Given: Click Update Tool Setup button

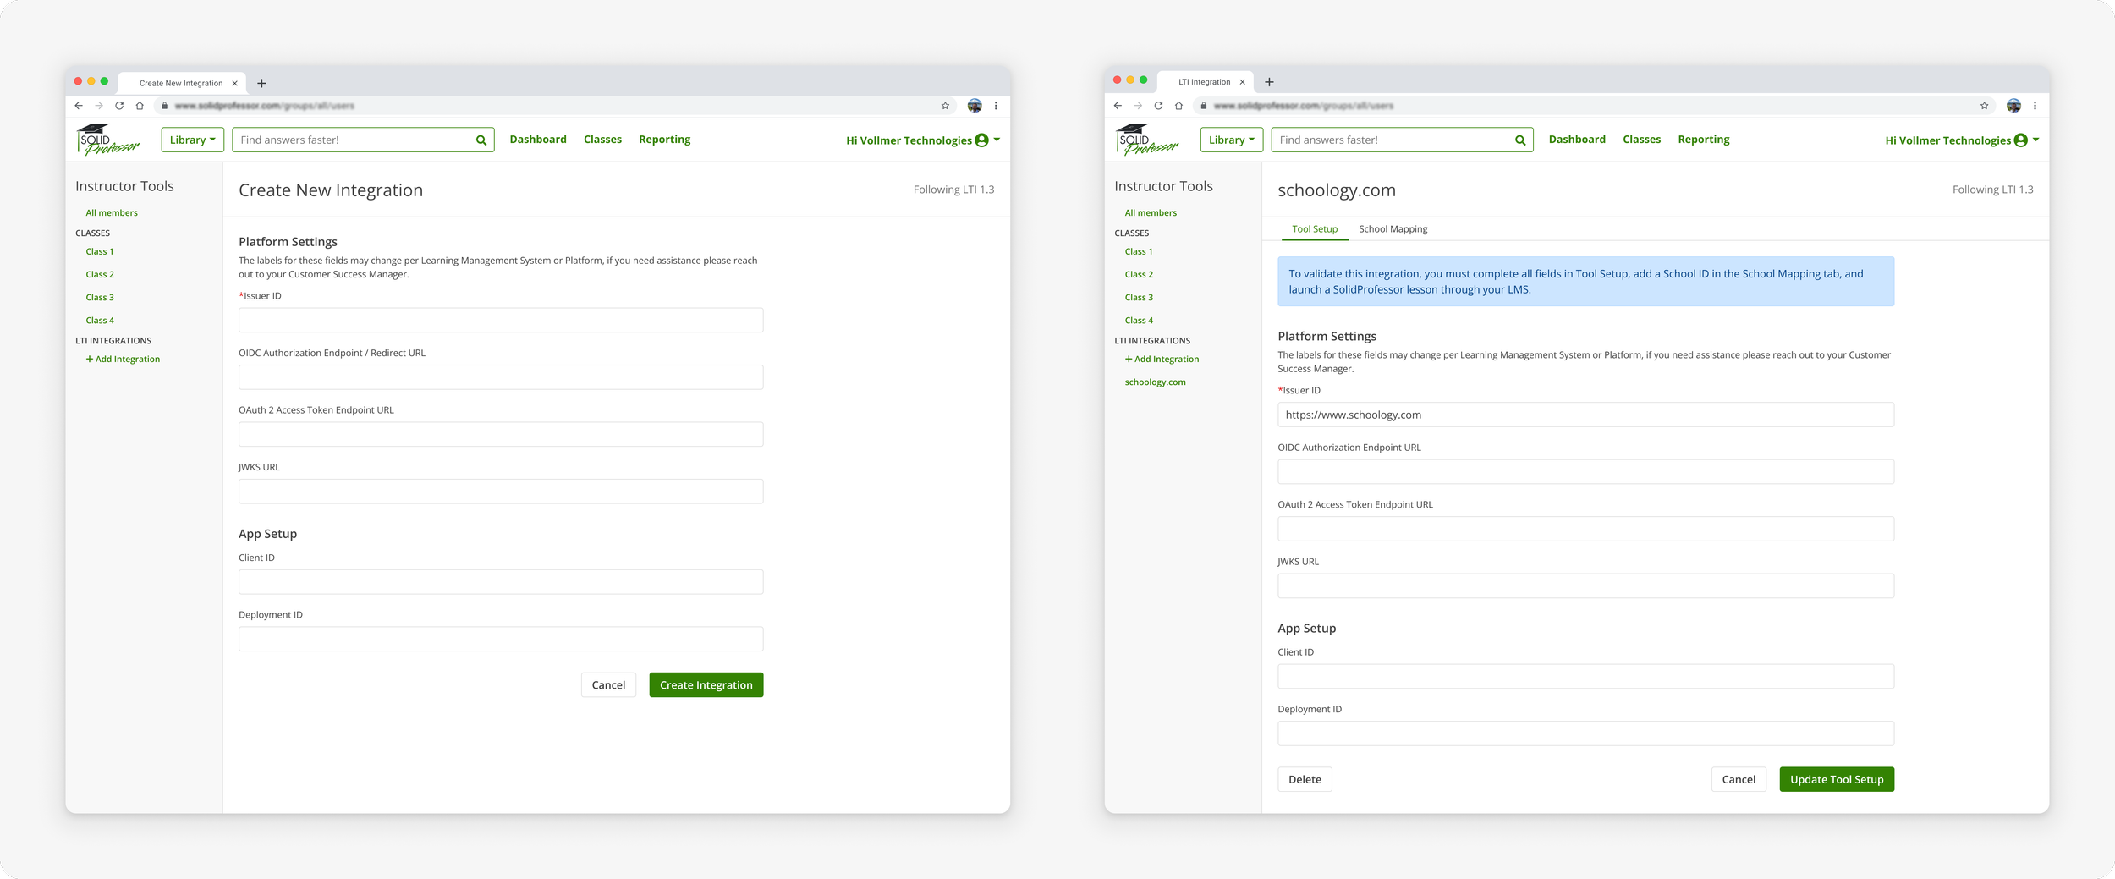Looking at the screenshot, I should pos(1837,780).
